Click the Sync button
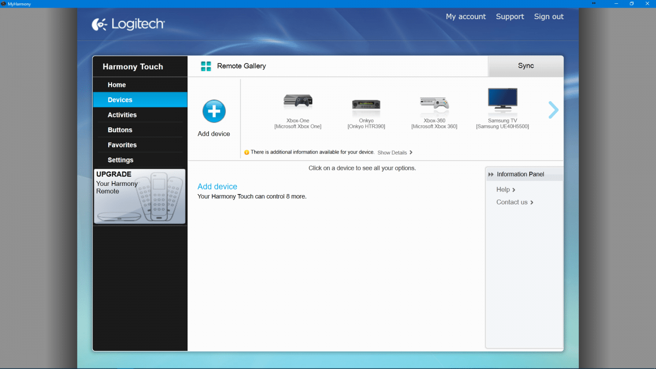The height and width of the screenshot is (369, 656). 525,66
